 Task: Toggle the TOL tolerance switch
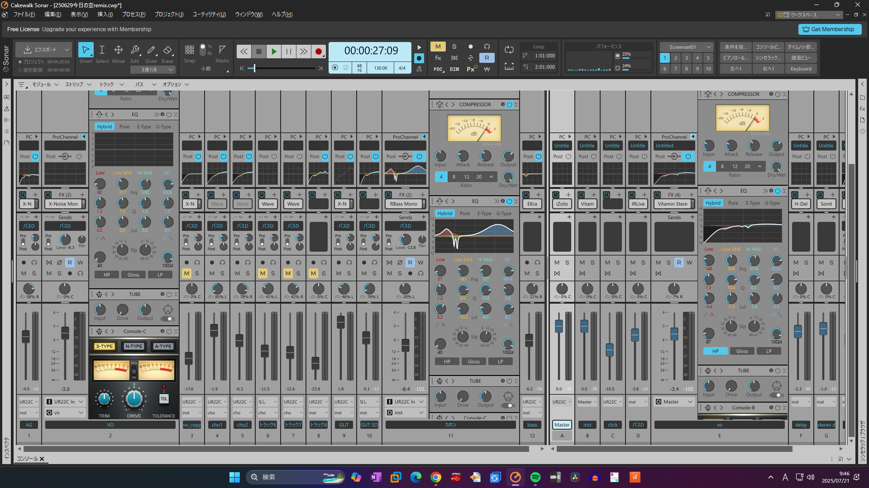click(x=164, y=399)
